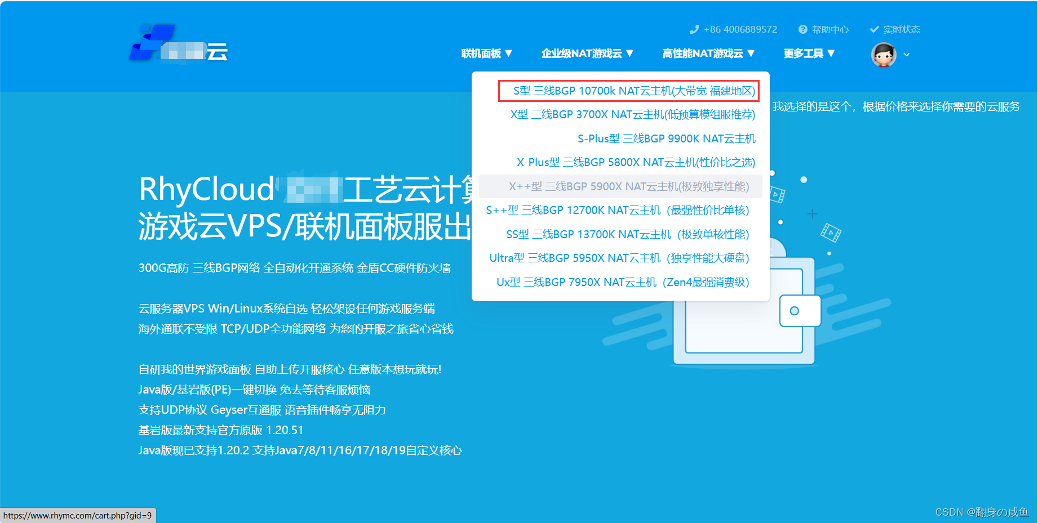
Task: Open the 联机面板 dropdown menu
Action: (x=487, y=53)
